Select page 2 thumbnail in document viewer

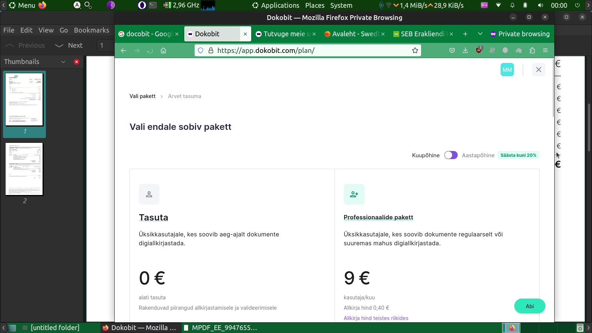(24, 169)
